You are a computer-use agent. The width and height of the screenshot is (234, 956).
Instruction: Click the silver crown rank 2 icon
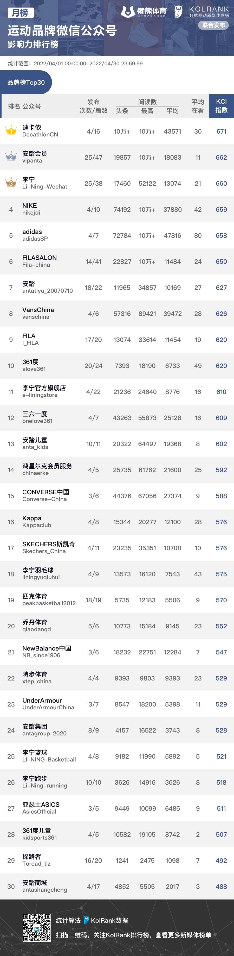pyautogui.click(x=11, y=157)
